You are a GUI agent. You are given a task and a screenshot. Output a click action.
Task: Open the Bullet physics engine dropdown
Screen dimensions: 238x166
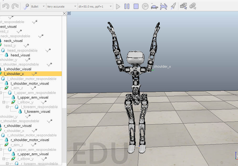pyautogui.click(x=38, y=6)
